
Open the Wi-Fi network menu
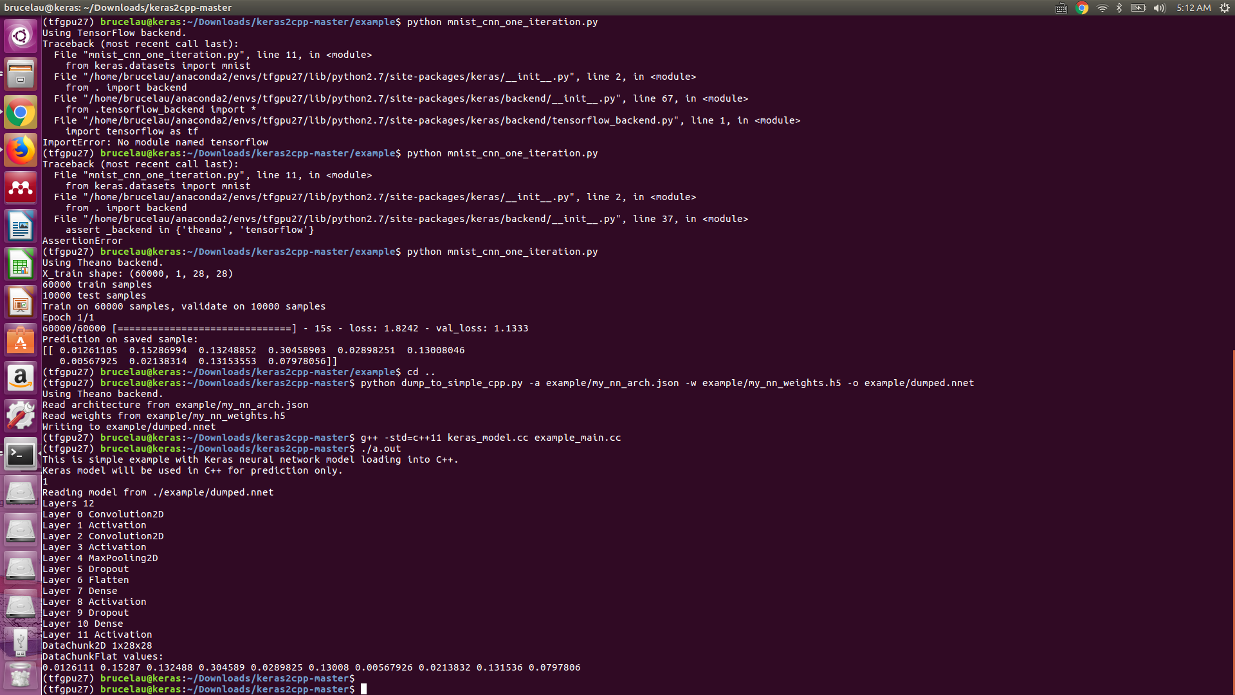pyautogui.click(x=1102, y=8)
